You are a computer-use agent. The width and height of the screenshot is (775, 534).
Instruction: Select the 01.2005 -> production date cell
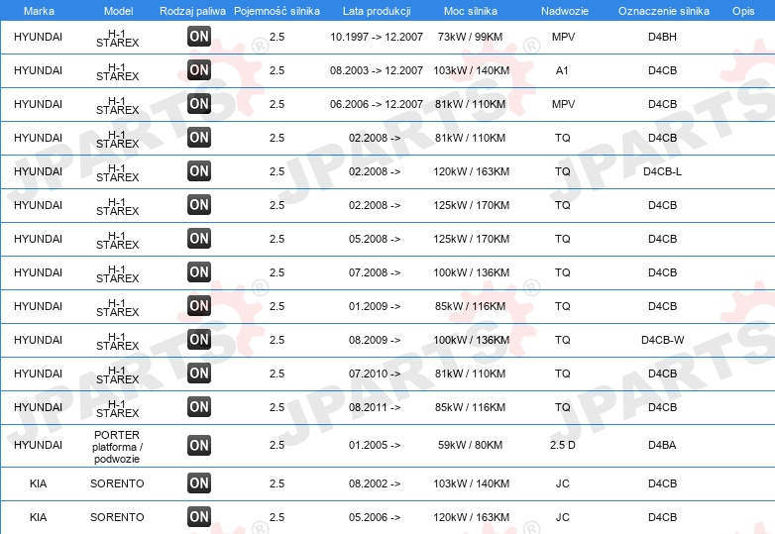[375, 445]
